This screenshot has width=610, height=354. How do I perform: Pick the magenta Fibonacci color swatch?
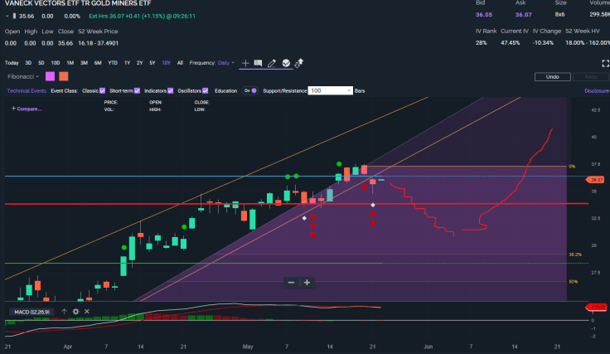[x=51, y=76]
